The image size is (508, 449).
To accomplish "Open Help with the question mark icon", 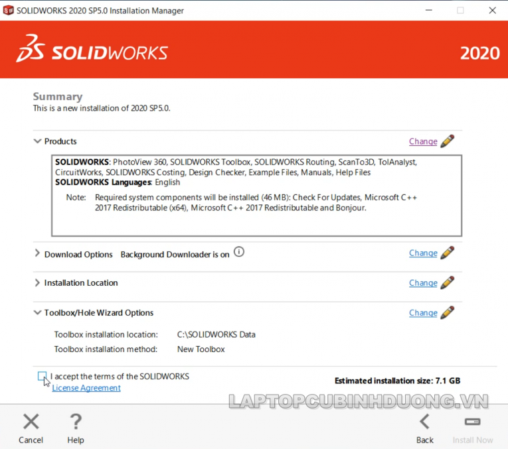I will [x=76, y=422].
